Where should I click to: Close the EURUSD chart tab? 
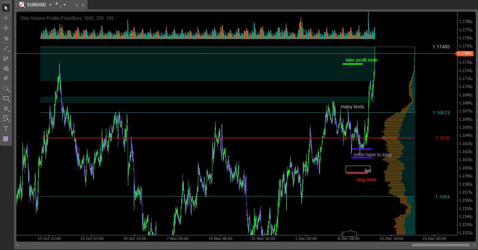[x=83, y=5]
